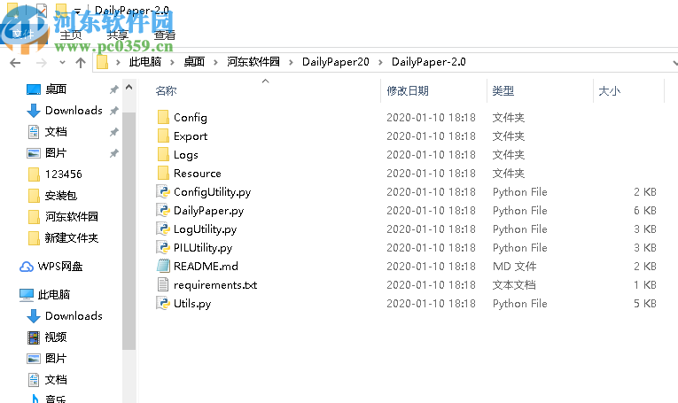Select the Resource folder icon

[163, 173]
